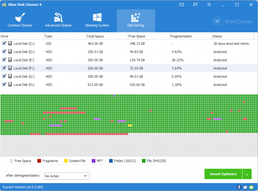The image size is (258, 191).
Task: Click the 0.09% fragmentation value
Action: pos(176,77)
